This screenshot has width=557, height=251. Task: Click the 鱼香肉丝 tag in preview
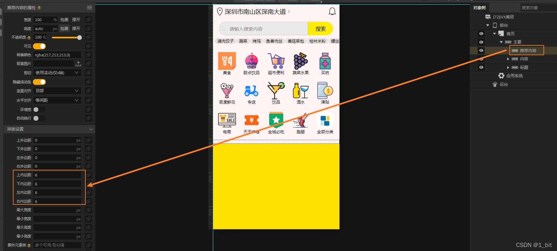[x=274, y=41]
